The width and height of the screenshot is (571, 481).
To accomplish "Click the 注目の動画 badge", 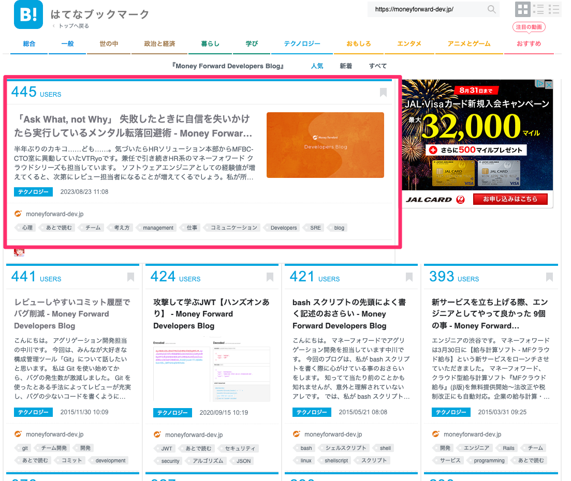I will tap(529, 27).
